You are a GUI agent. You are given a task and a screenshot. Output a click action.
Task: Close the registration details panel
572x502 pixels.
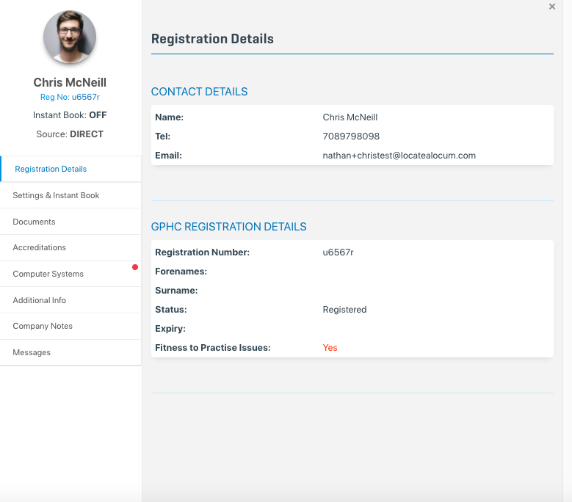(x=552, y=7)
